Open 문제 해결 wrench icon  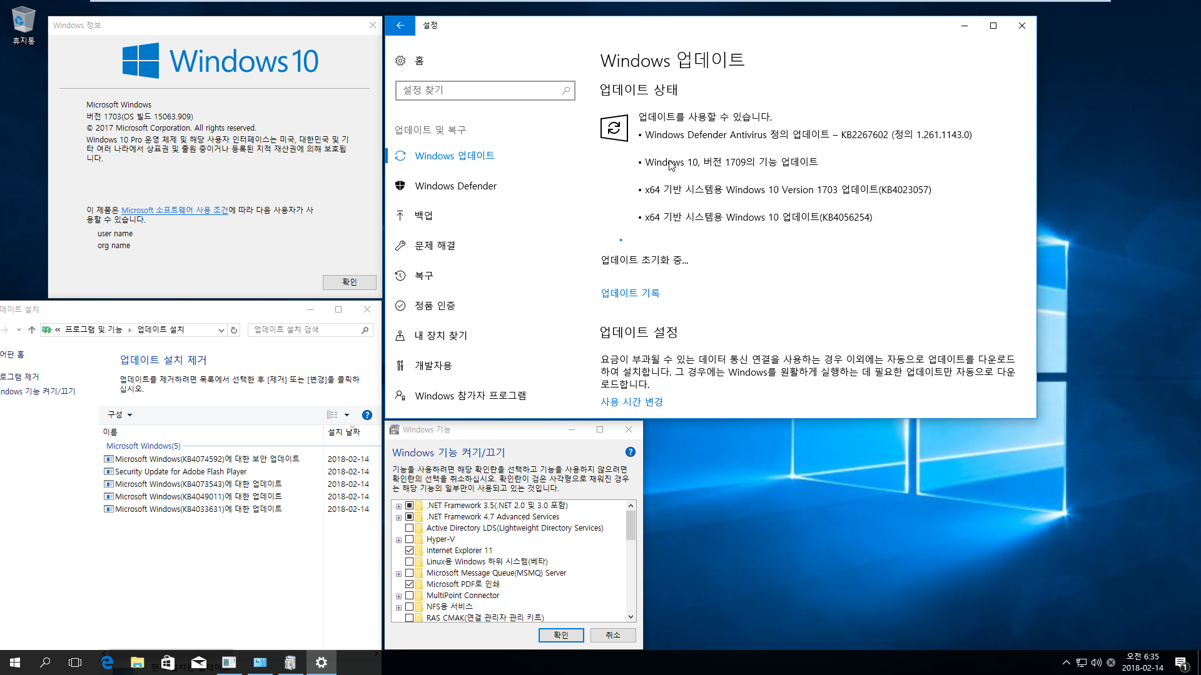(x=400, y=246)
